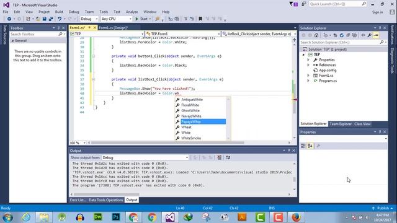Click the Windows Start orb
The image size is (397, 223).
(x=7, y=217)
